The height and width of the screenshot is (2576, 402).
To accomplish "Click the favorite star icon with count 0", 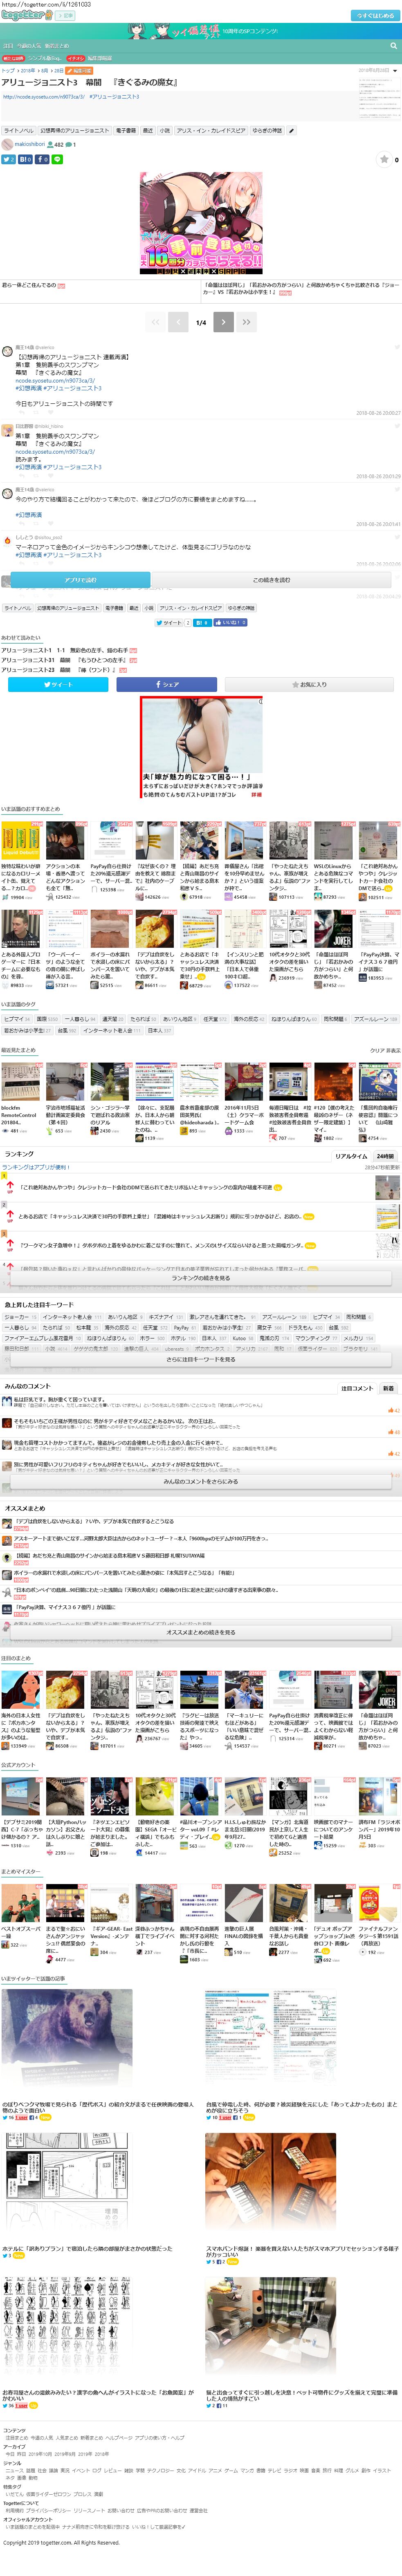I will (383, 159).
